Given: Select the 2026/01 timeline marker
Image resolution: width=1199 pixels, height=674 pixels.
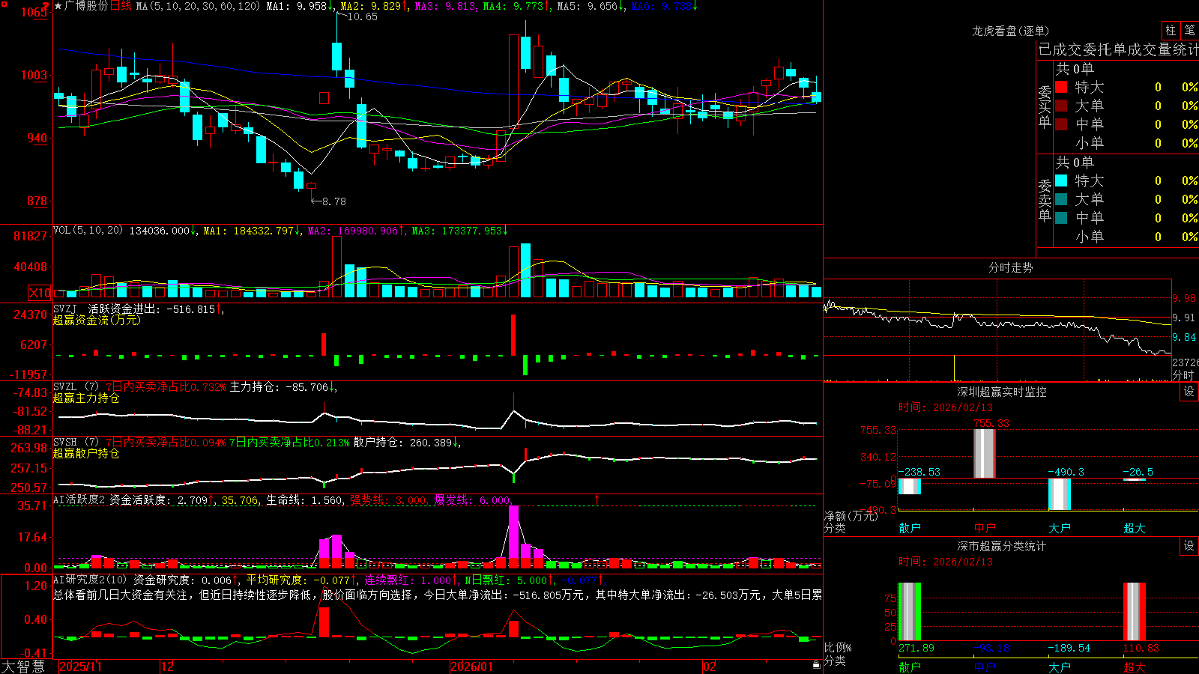Looking at the screenshot, I should click(471, 667).
